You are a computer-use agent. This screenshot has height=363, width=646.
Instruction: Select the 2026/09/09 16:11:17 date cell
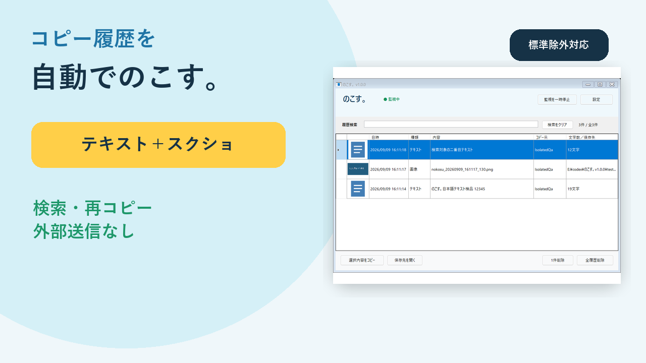point(389,169)
